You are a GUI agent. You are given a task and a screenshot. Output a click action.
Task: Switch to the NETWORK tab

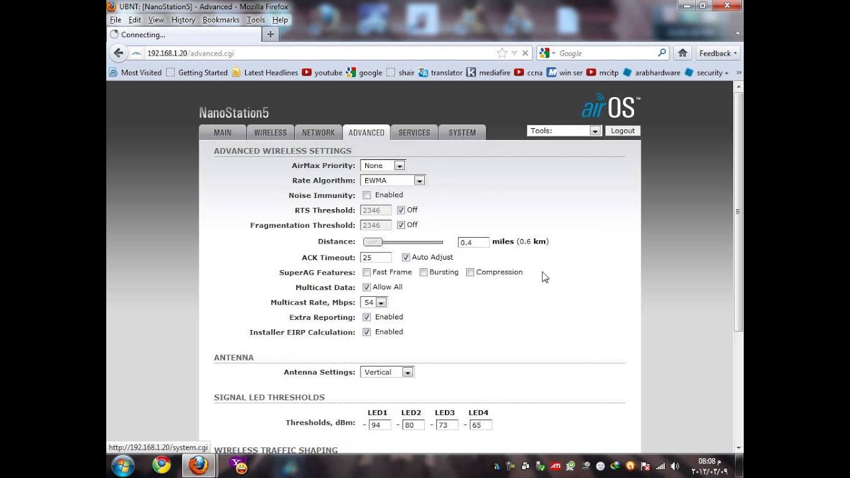[x=318, y=133]
